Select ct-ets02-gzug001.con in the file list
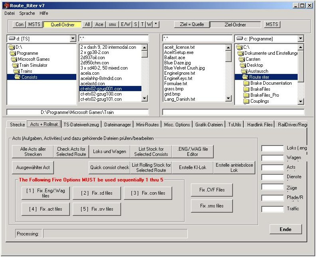The width and height of the screenshot is (316, 257). (101, 89)
